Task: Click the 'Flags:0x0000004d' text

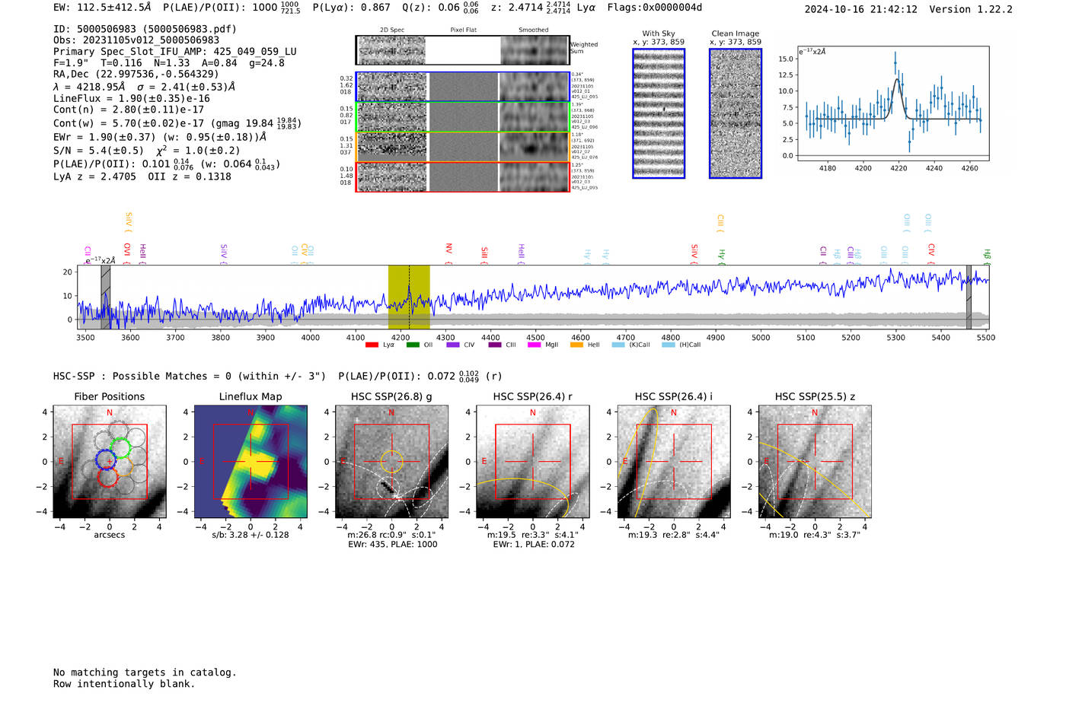Action: [655, 8]
